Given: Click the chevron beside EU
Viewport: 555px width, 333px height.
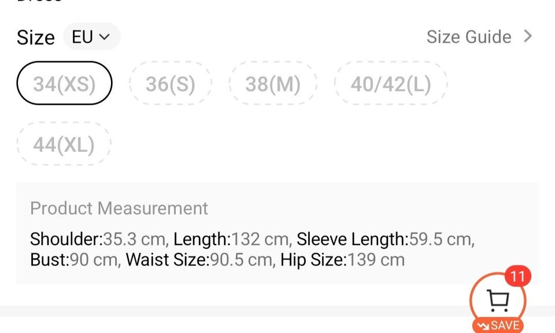Looking at the screenshot, I should point(105,37).
